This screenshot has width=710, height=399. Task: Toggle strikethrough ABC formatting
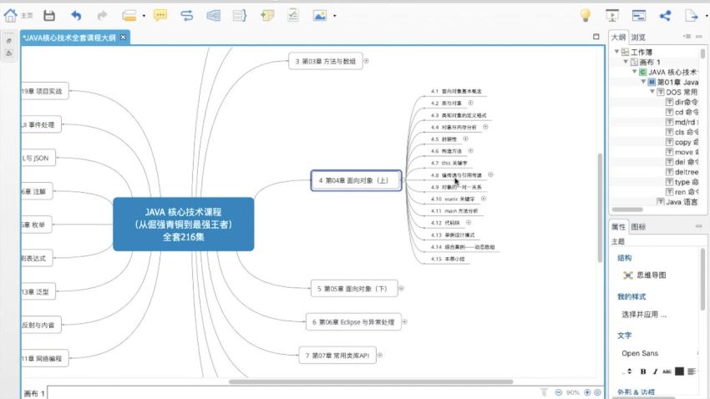(667, 371)
